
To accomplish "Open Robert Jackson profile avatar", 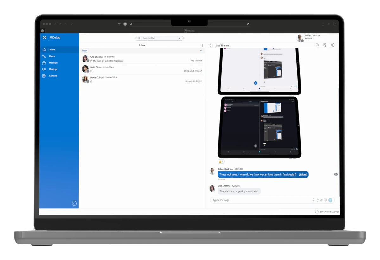I will click(x=300, y=38).
